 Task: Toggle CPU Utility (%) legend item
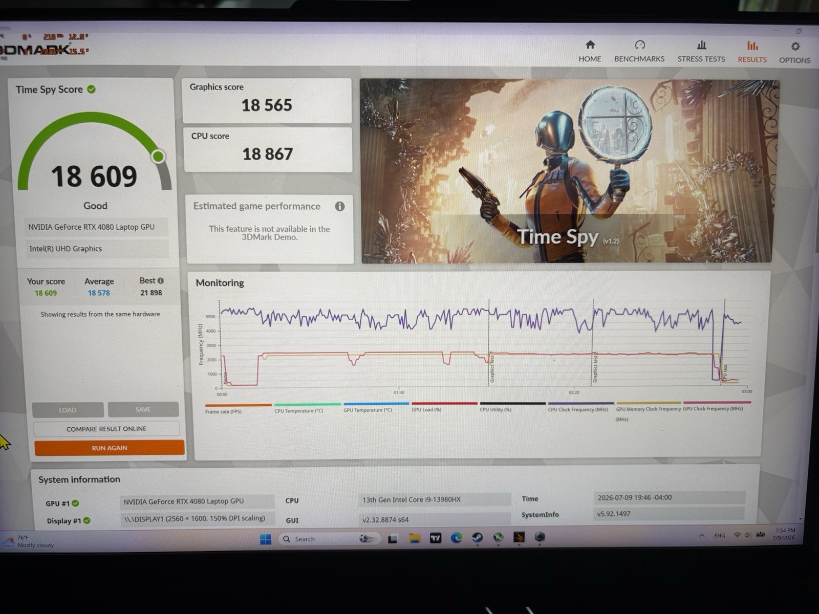pyautogui.click(x=512, y=407)
